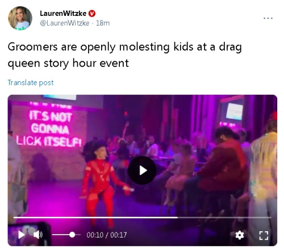
Task: Click the small play icon in the control bar
Action: tap(22, 235)
